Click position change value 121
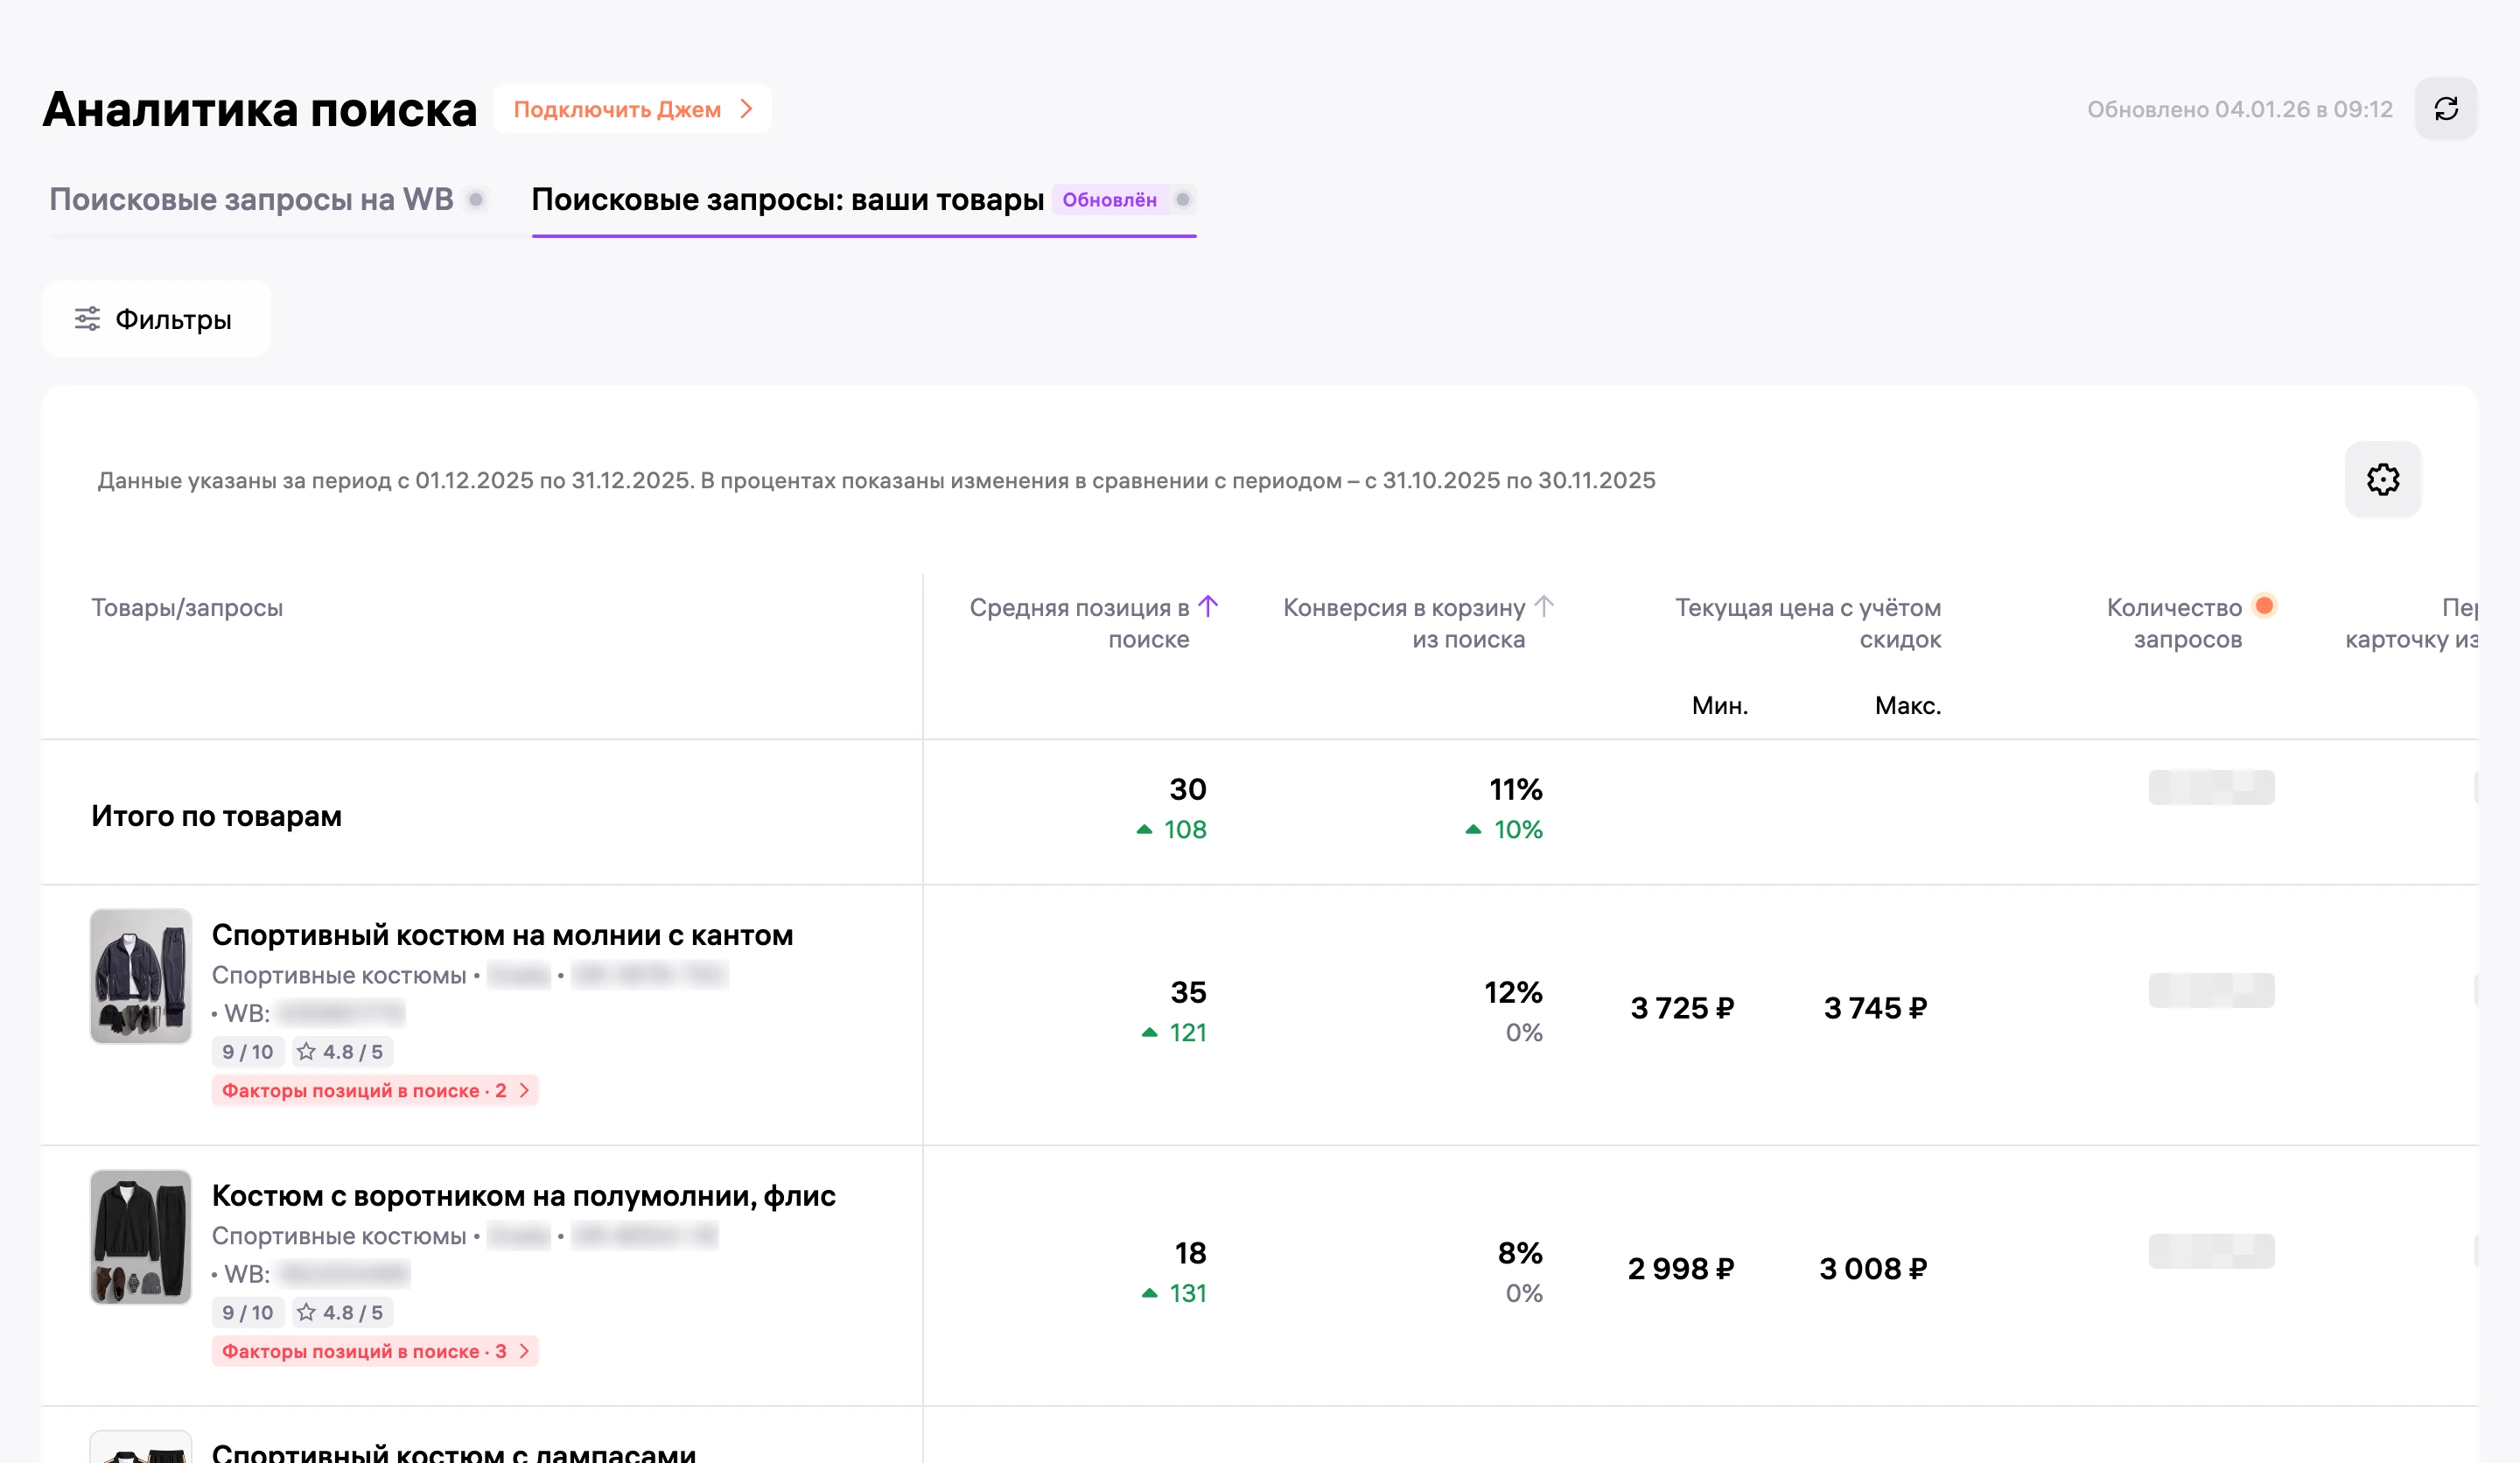2520x1463 pixels. tap(1188, 1032)
